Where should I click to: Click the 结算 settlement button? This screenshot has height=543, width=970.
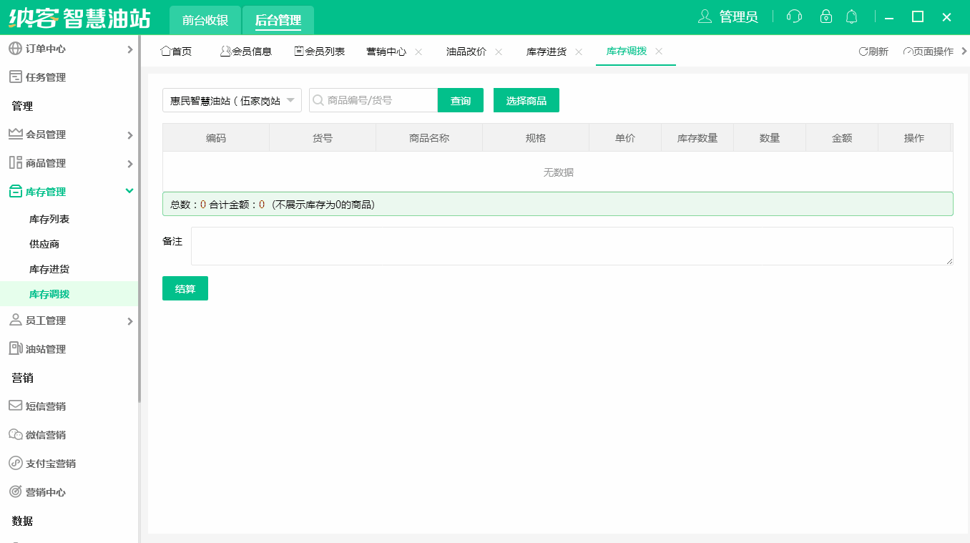pos(185,288)
